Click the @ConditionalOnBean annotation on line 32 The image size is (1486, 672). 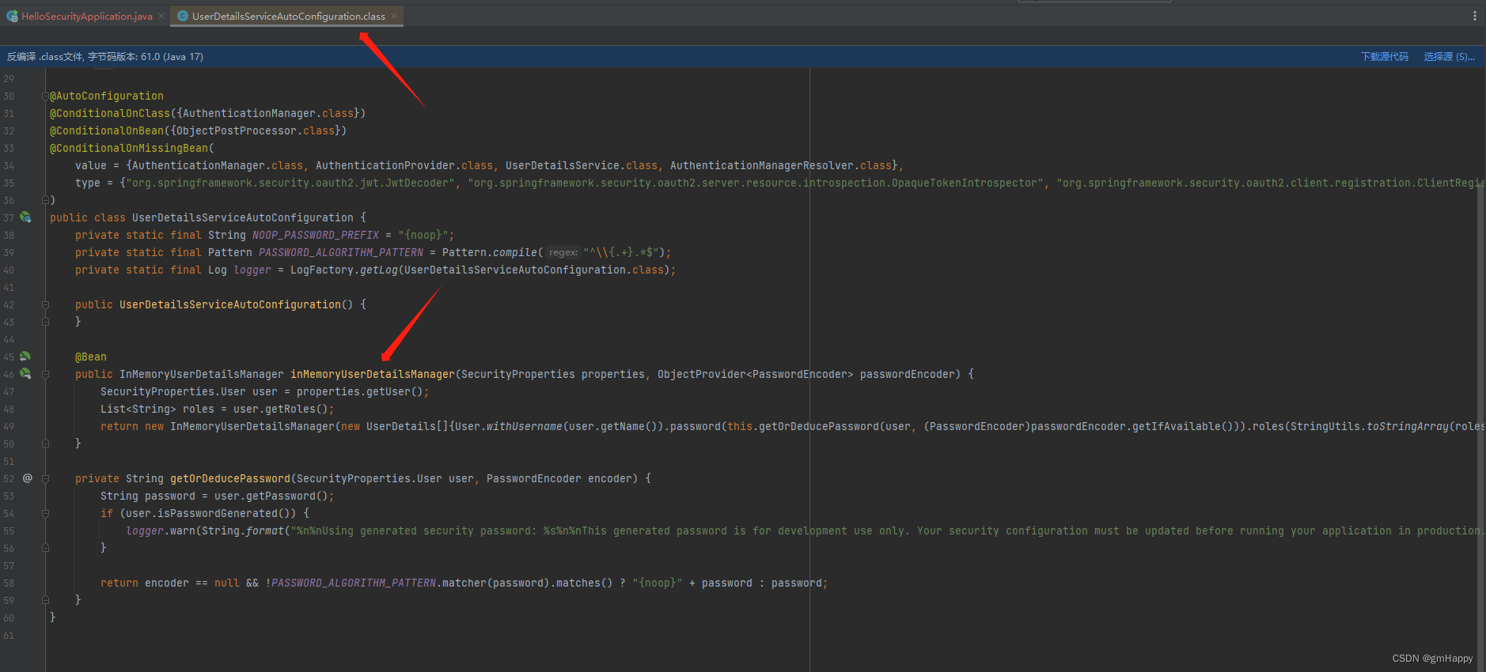tap(107, 130)
